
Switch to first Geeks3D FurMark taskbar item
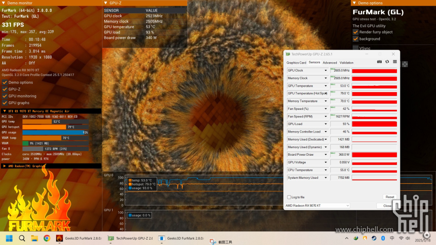click(x=79, y=238)
